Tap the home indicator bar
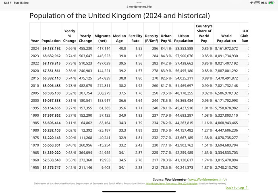Viewport: 278px width, 194px height. [139, 191]
